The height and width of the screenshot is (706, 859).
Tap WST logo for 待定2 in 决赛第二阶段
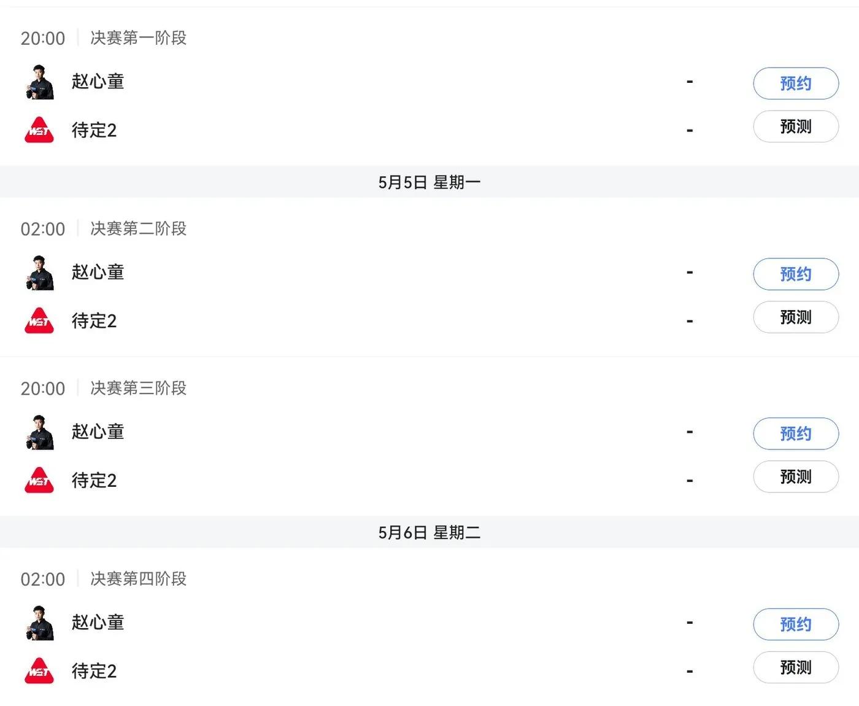[x=39, y=320]
